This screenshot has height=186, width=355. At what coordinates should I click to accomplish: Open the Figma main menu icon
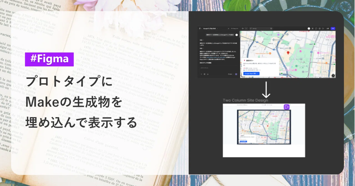(x=200, y=29)
